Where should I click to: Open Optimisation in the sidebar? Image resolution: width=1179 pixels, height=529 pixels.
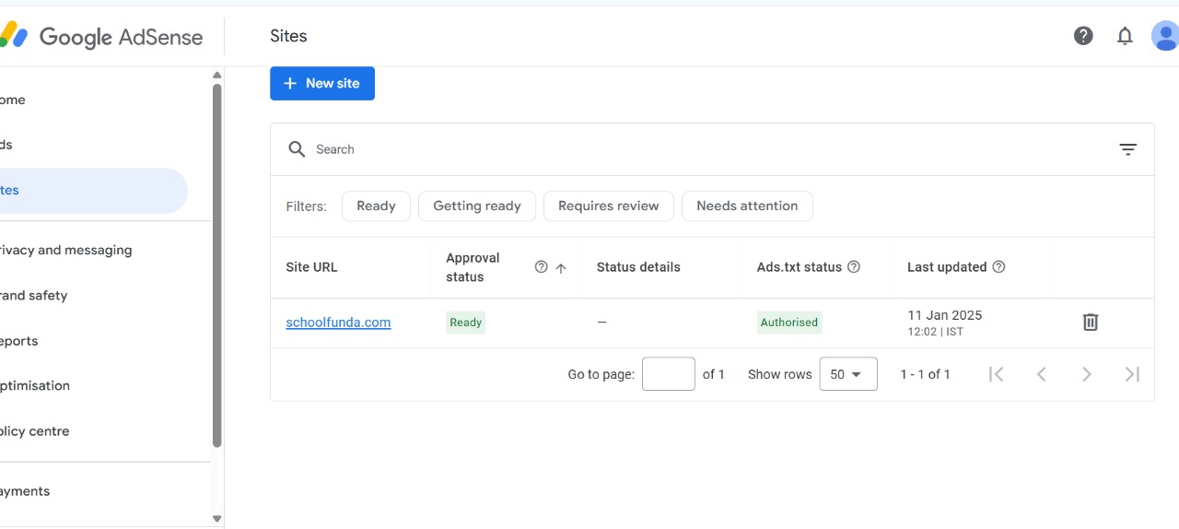(92, 385)
